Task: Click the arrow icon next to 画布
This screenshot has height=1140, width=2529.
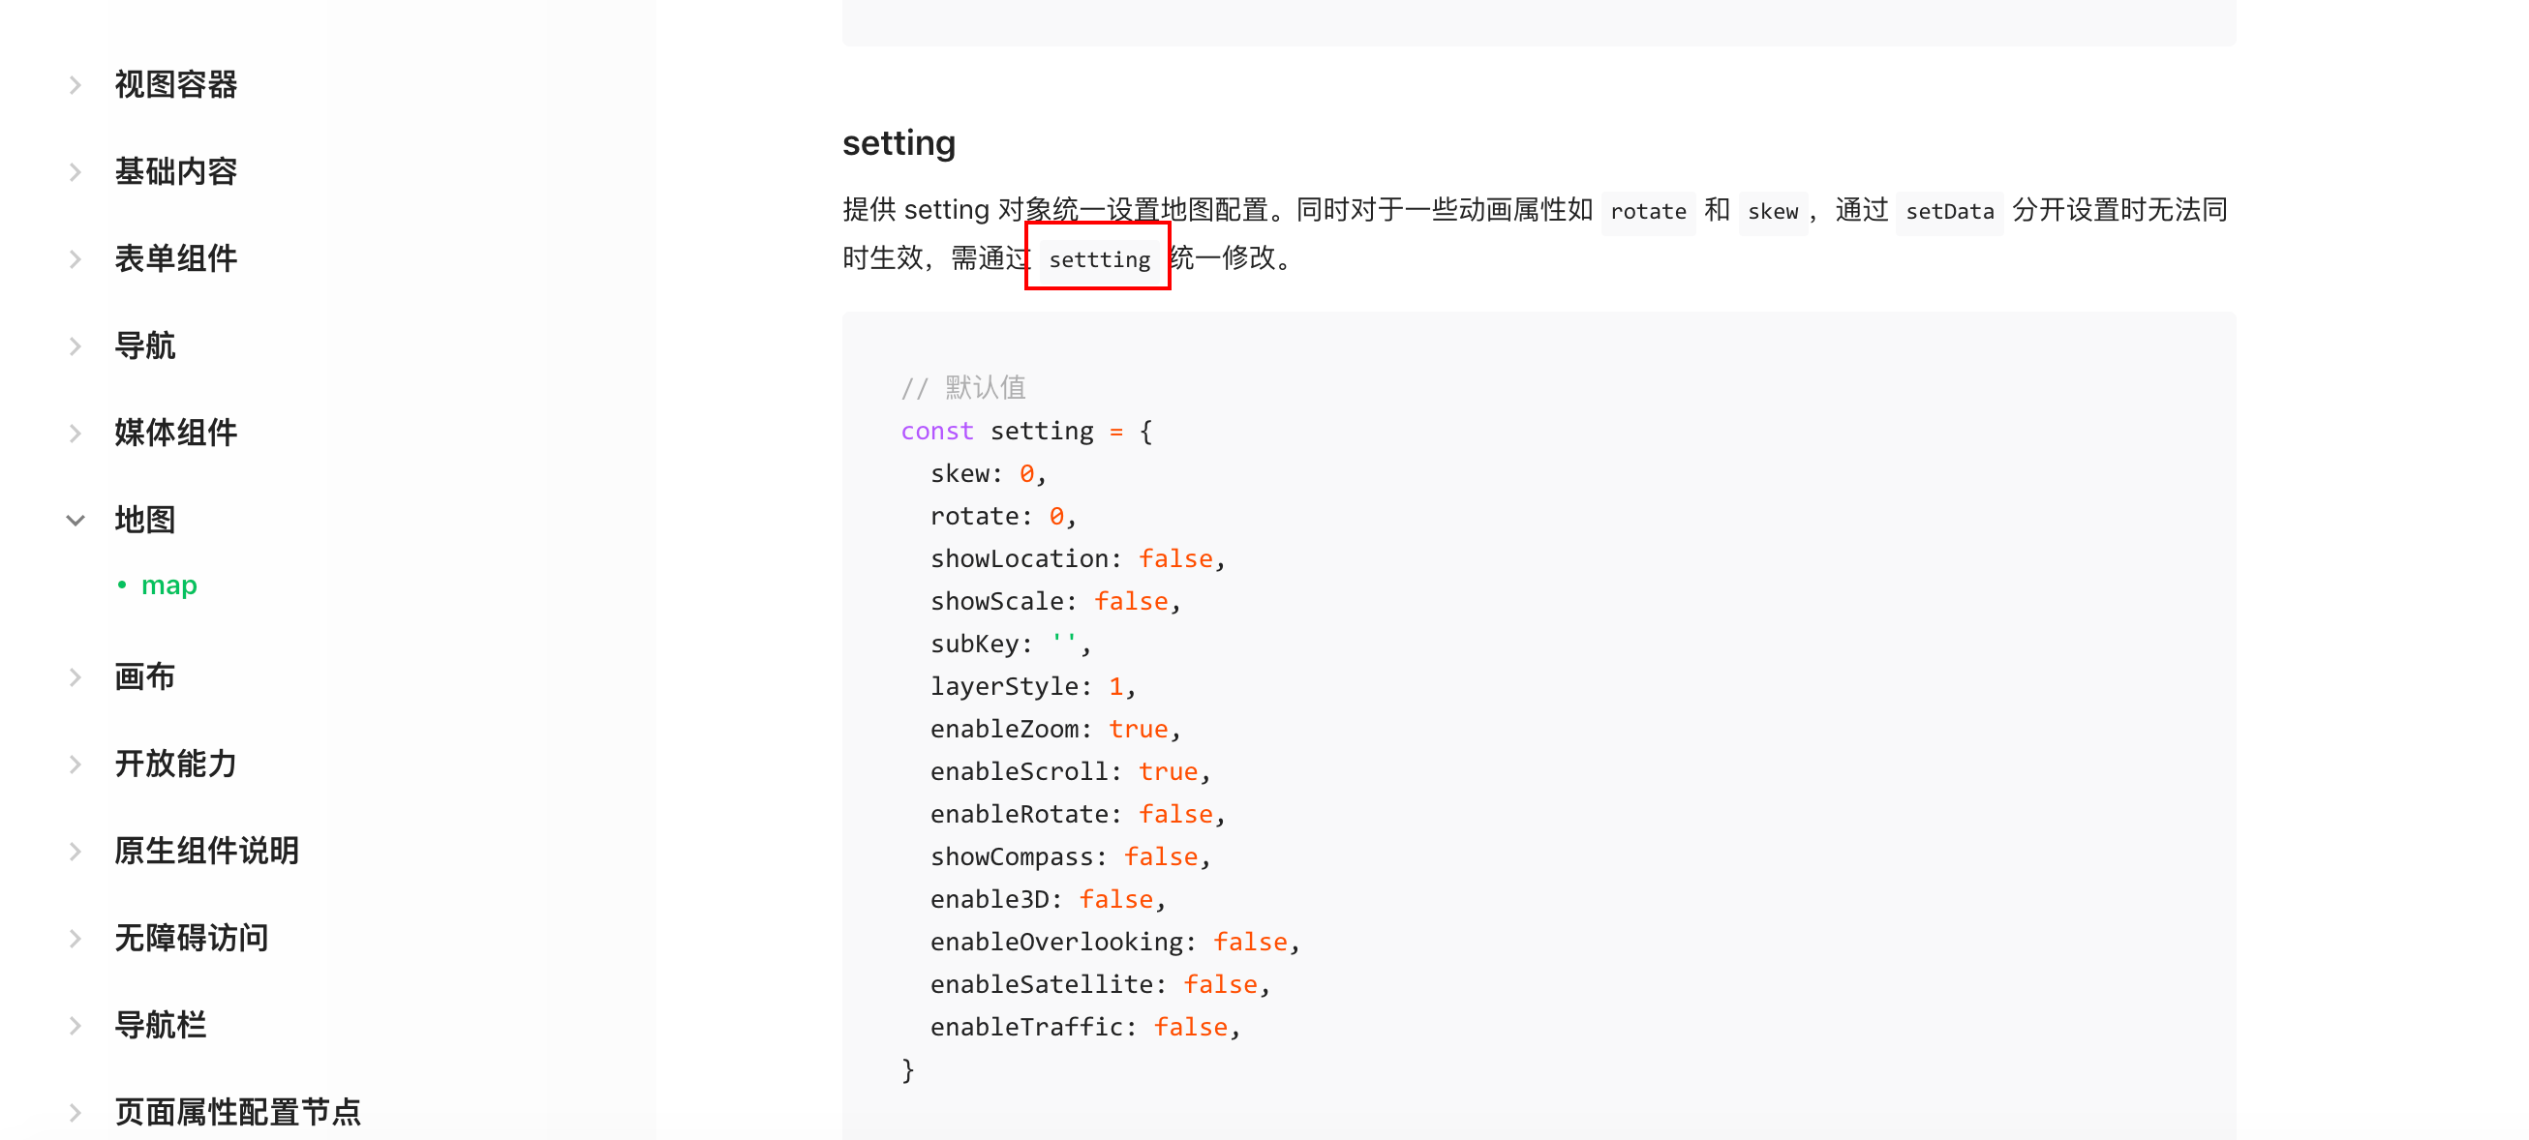Action: (76, 677)
